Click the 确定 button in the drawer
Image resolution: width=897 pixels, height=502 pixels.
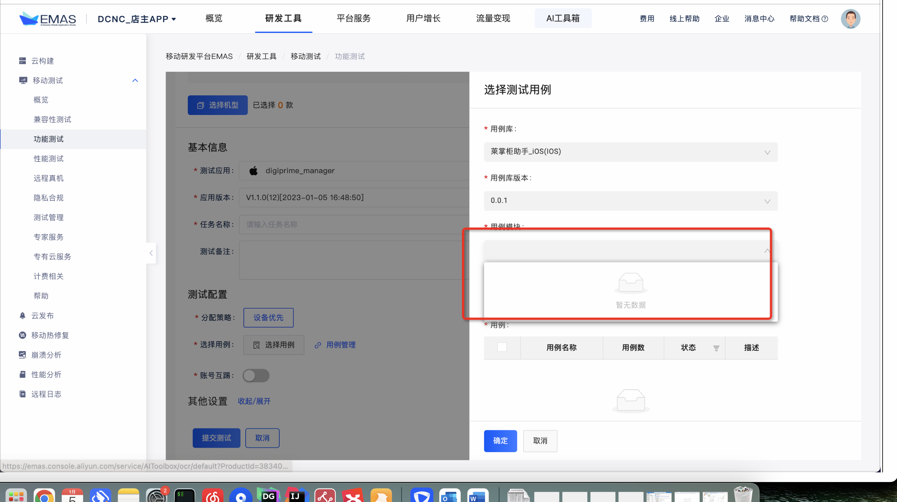pos(500,441)
